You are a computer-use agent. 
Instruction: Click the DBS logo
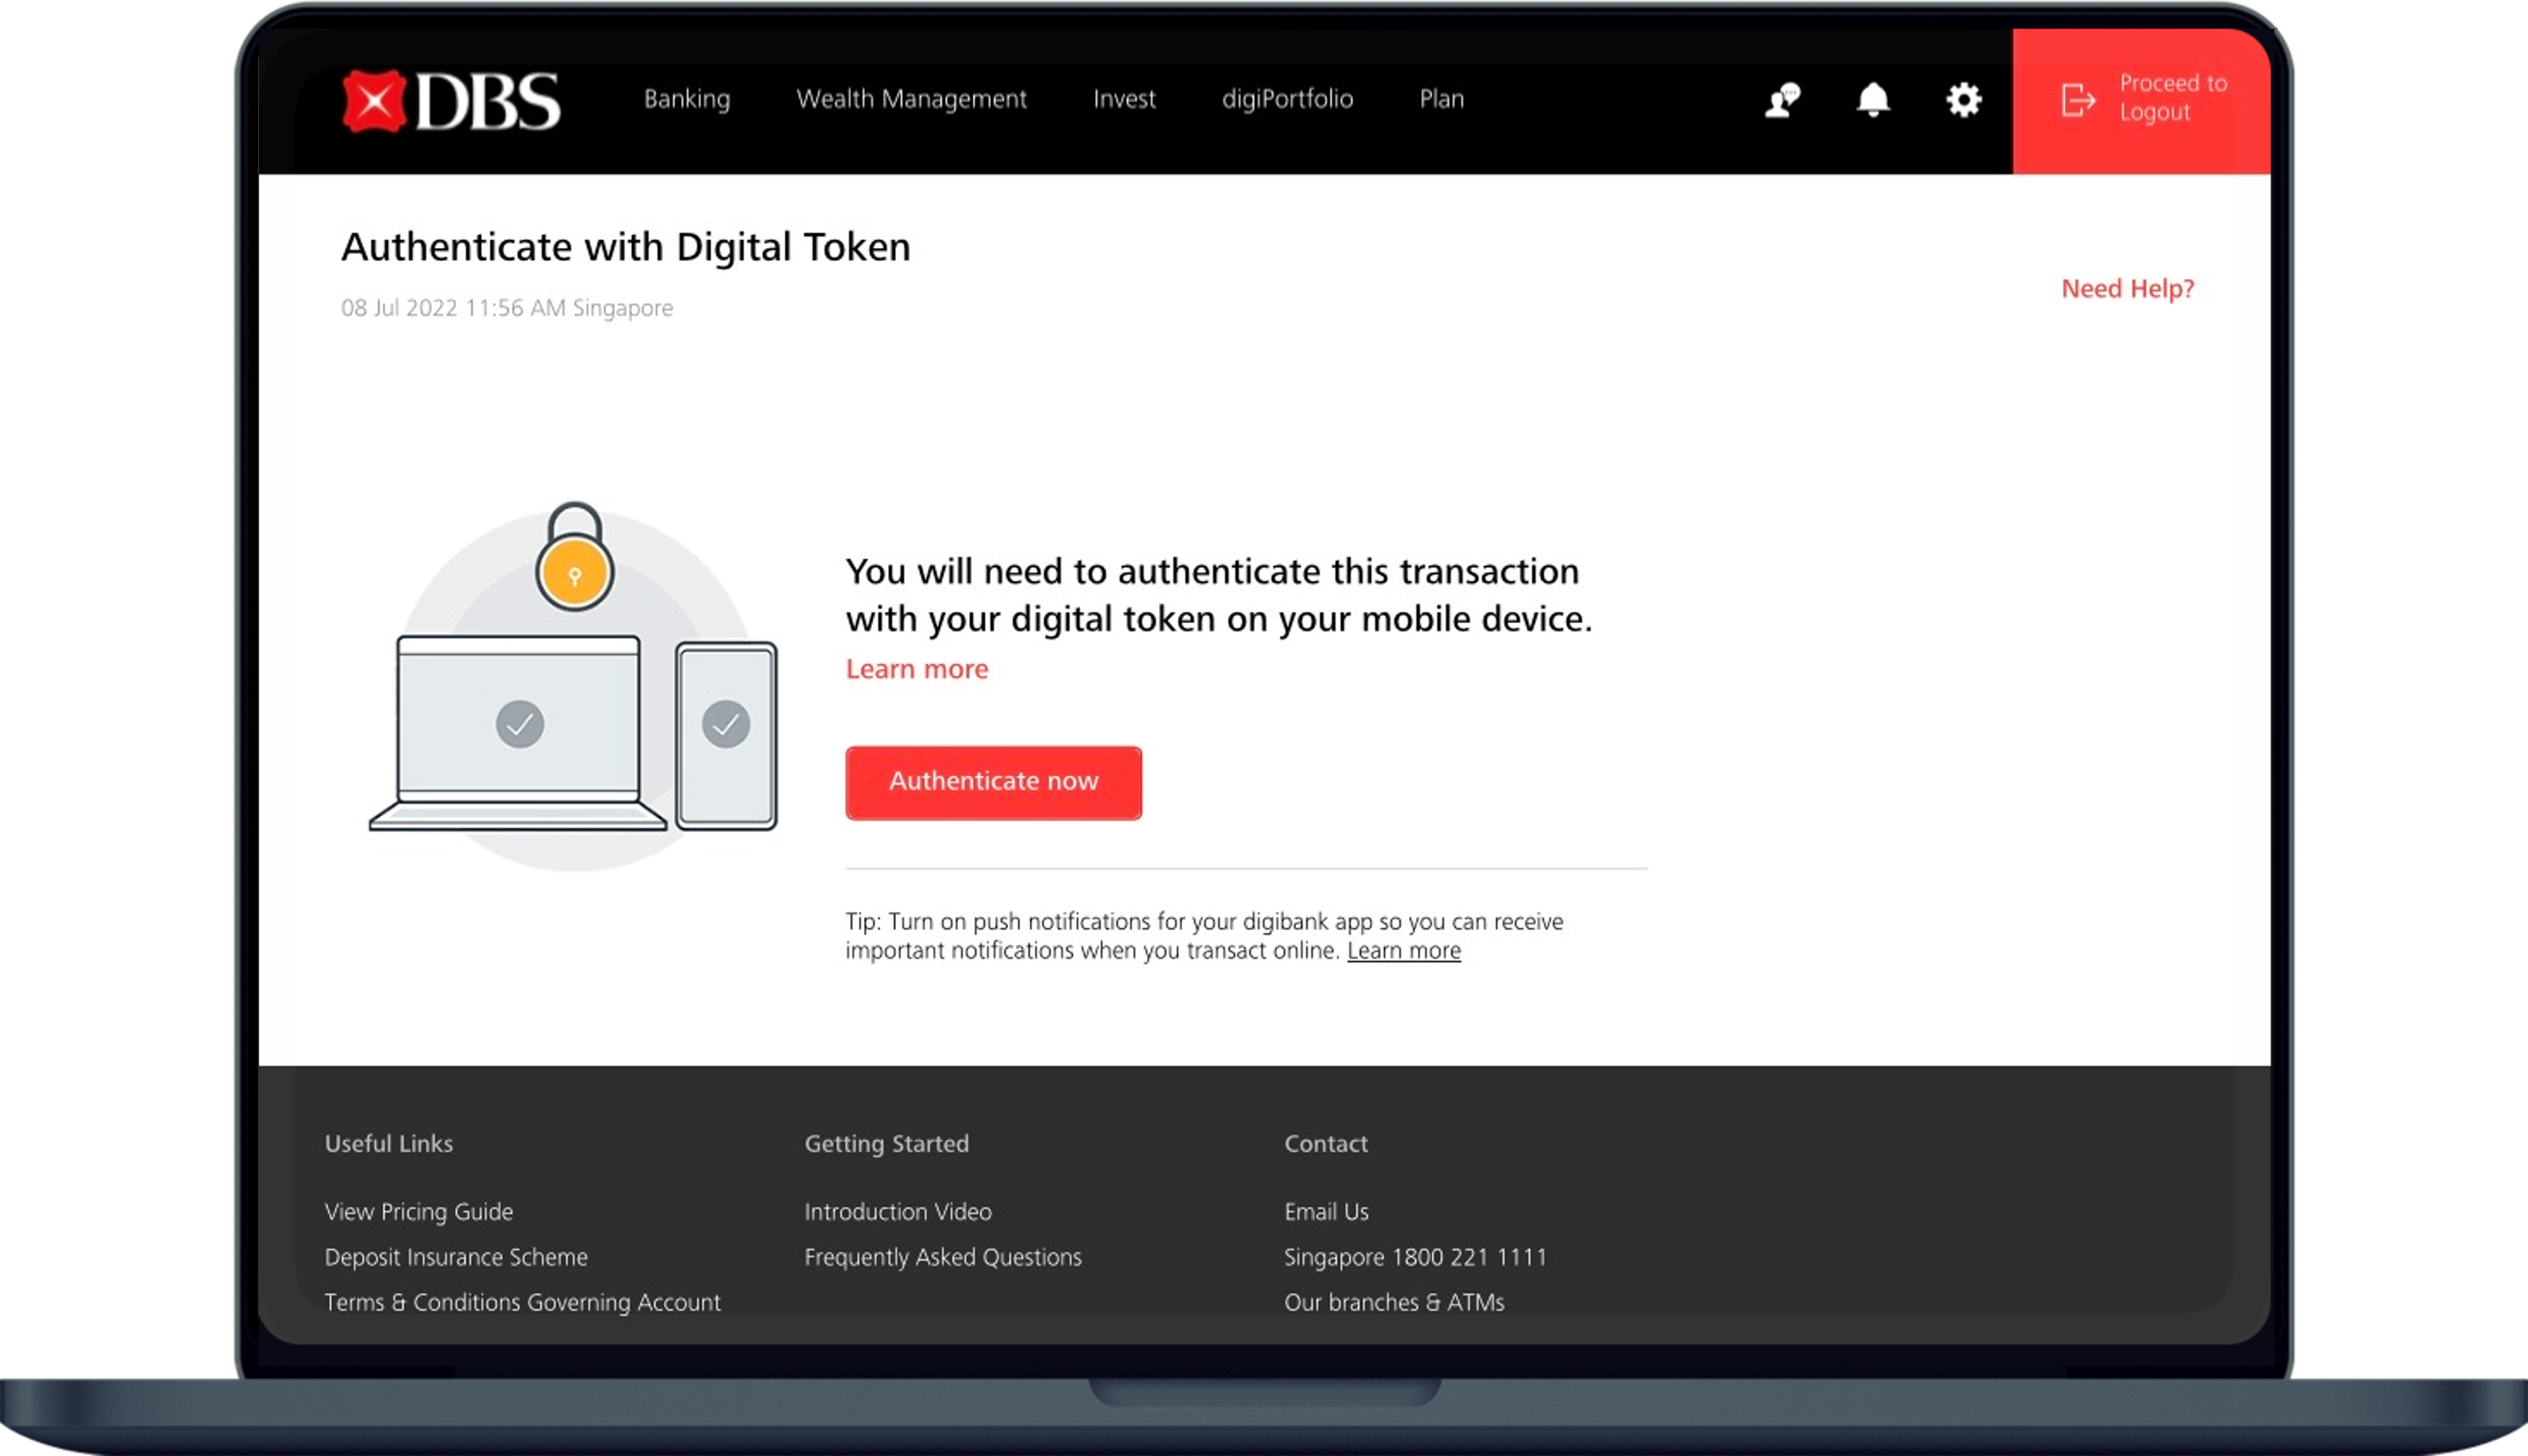451,101
